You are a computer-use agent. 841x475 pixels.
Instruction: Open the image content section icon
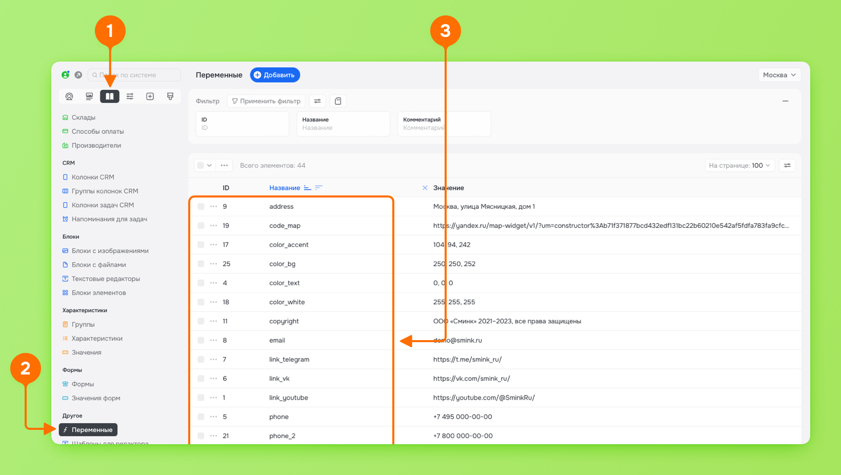[x=89, y=96]
